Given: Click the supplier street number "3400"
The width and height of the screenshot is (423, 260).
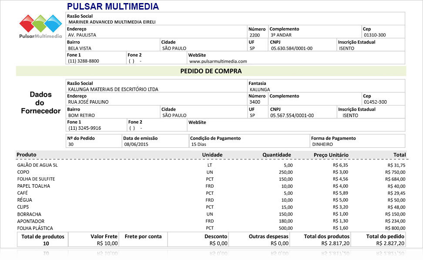Looking at the screenshot, I should 255,102.
